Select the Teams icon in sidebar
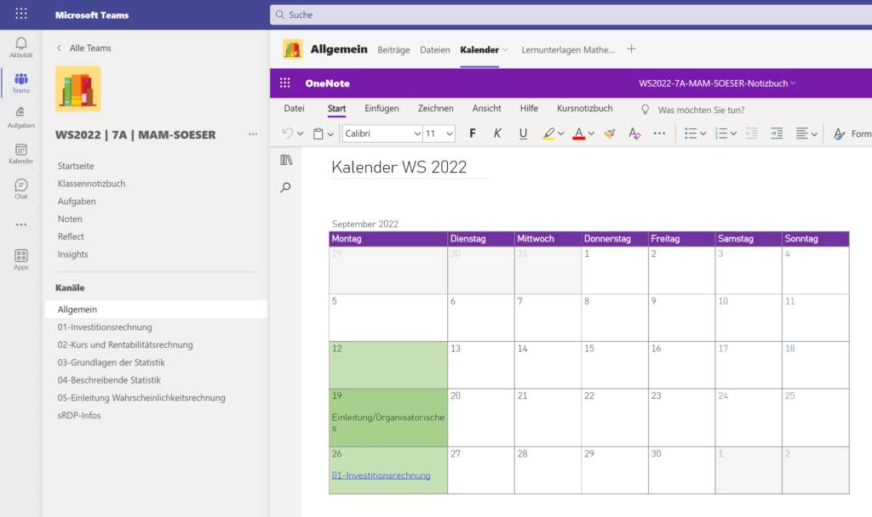This screenshot has width=872, height=517. pyautogui.click(x=21, y=82)
